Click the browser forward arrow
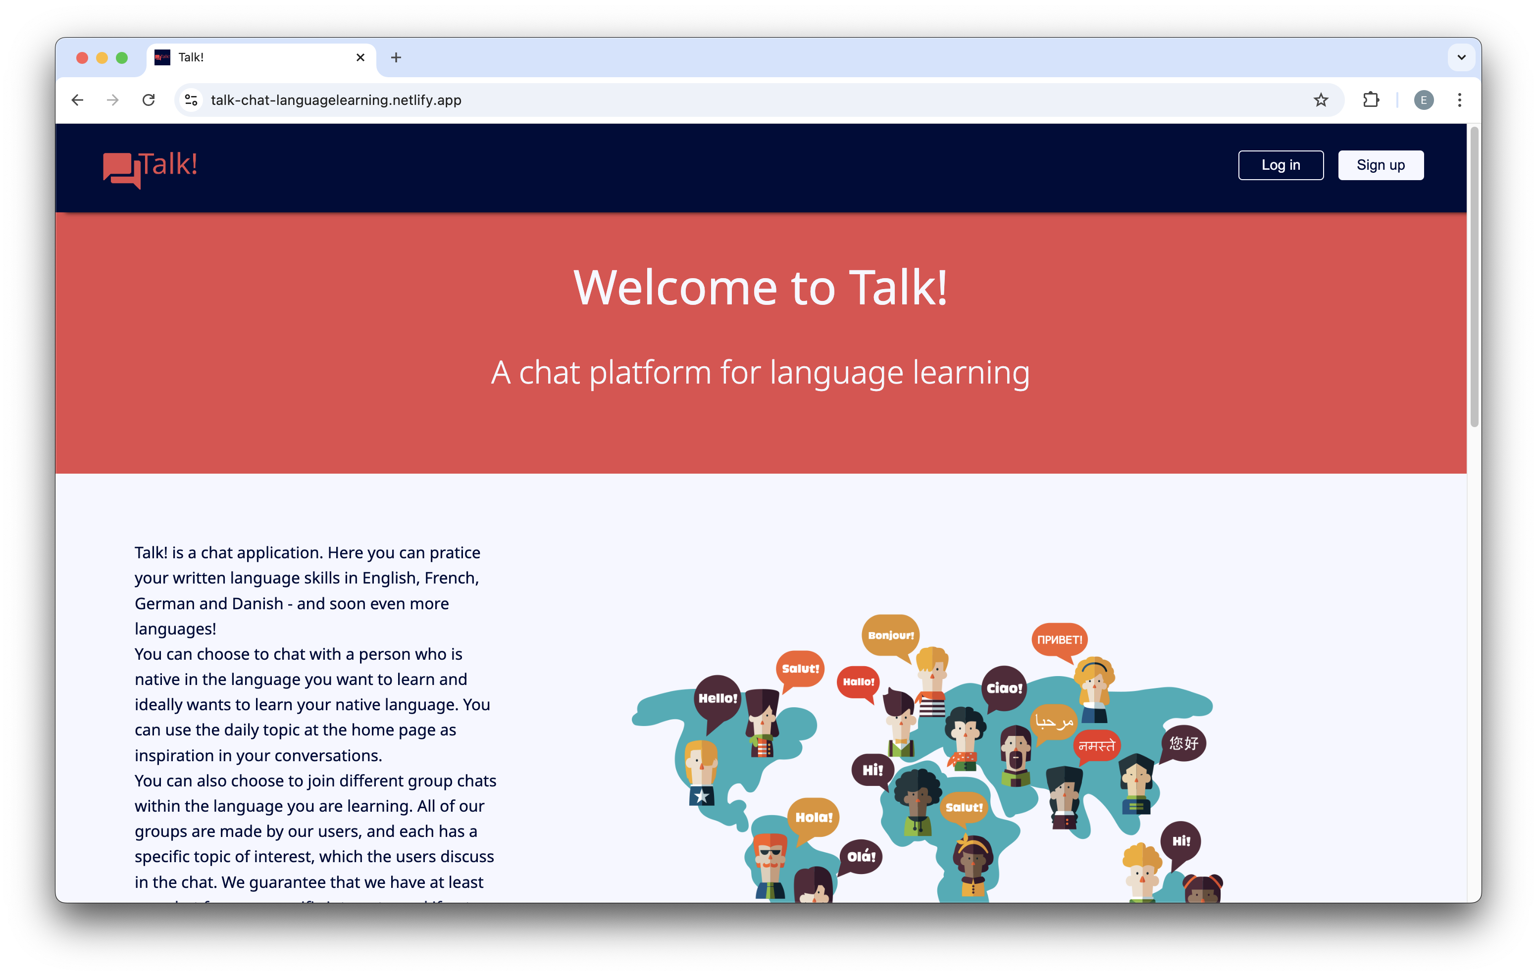Screen dimensions: 1537x976 click(113, 100)
